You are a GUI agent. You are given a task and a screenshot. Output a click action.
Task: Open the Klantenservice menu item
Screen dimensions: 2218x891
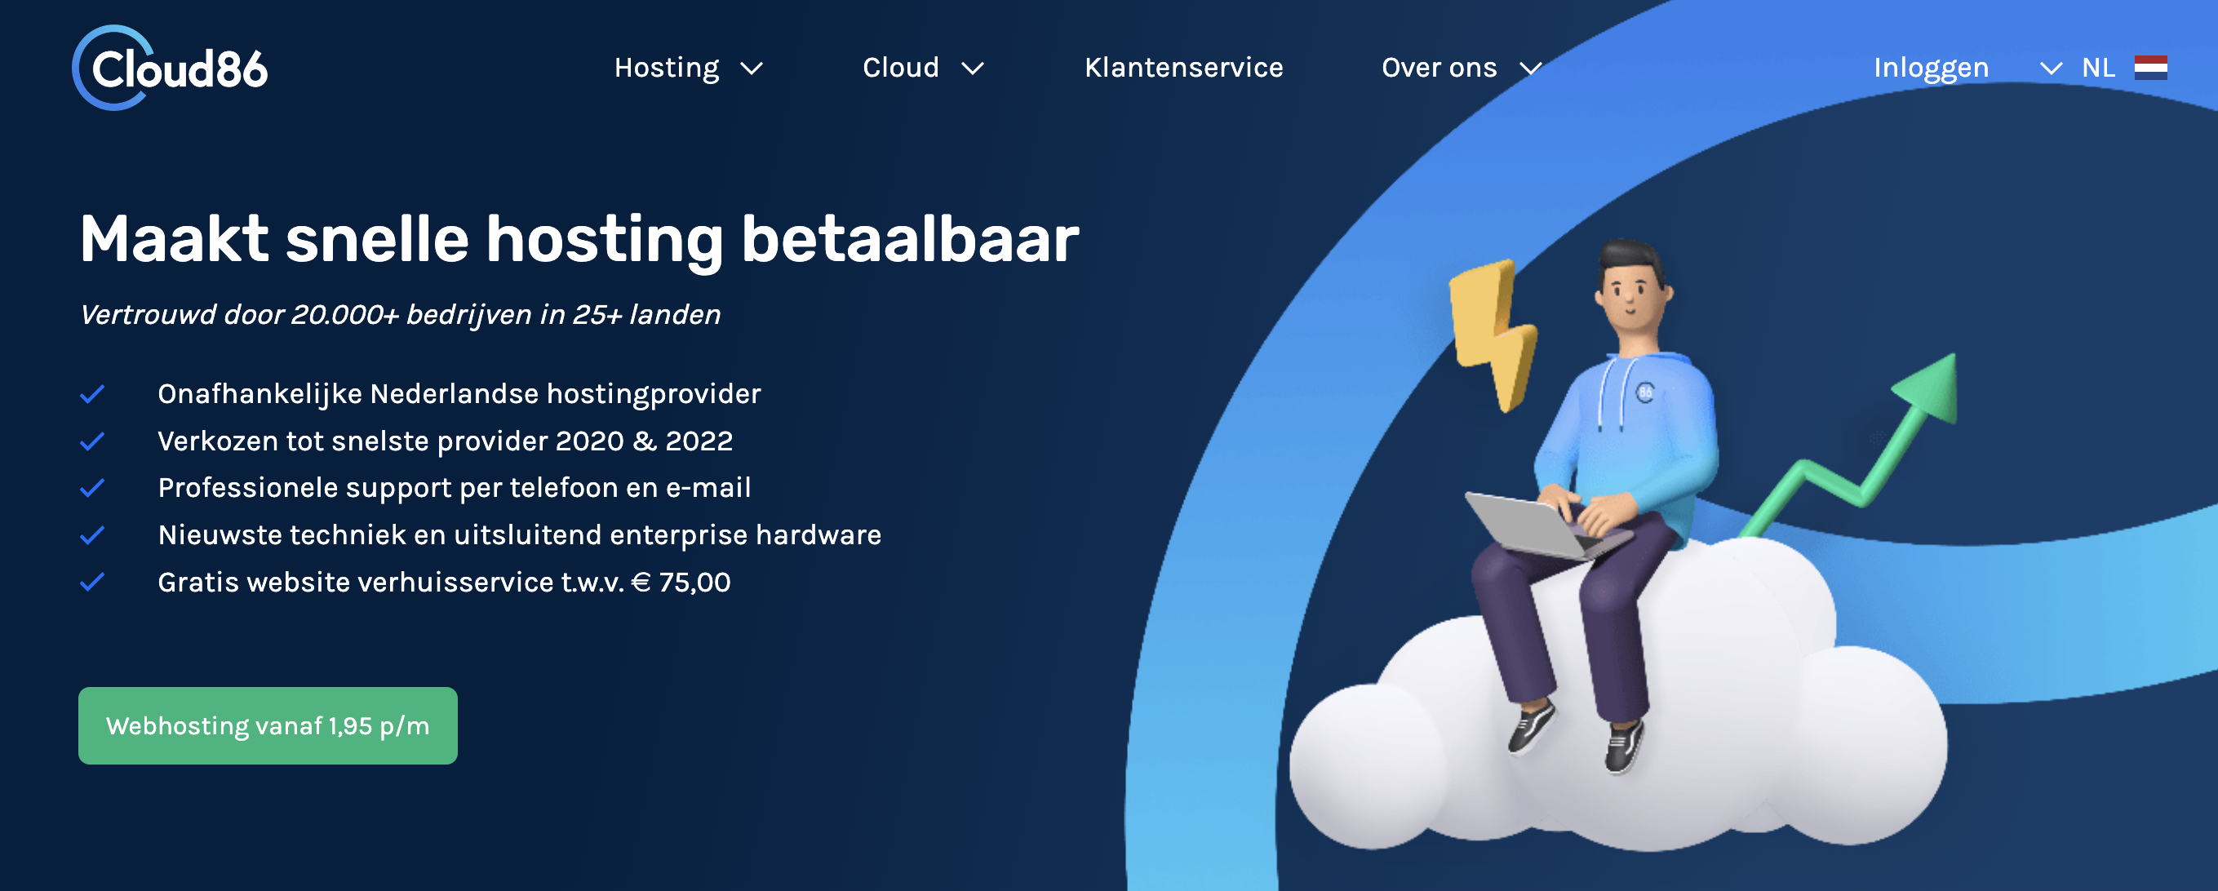[1183, 67]
